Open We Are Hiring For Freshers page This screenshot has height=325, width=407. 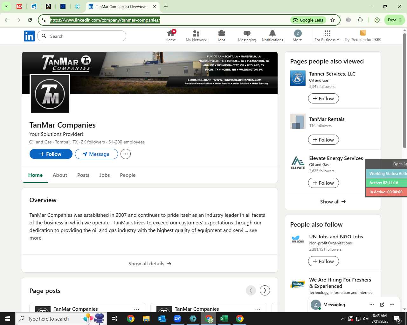(340, 283)
